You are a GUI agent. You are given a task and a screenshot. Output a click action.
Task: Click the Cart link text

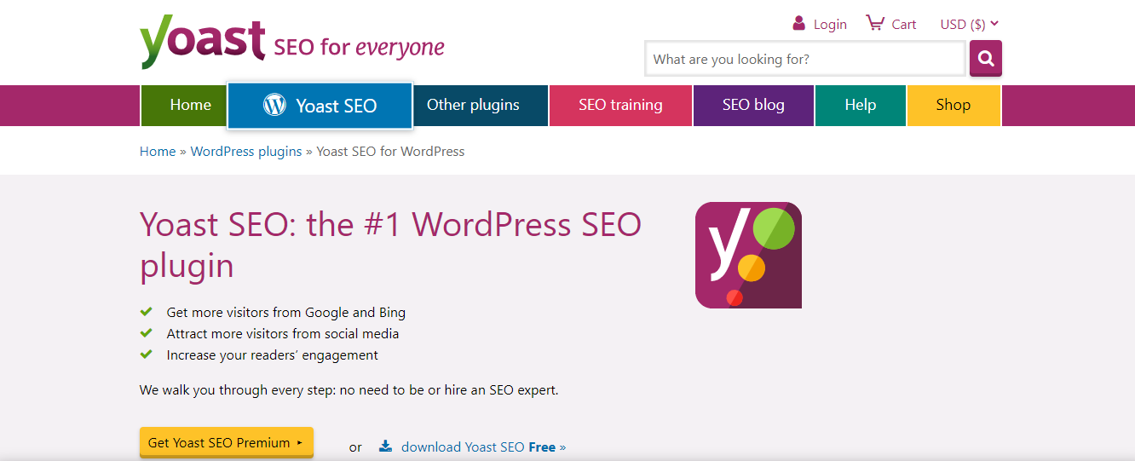pos(904,24)
